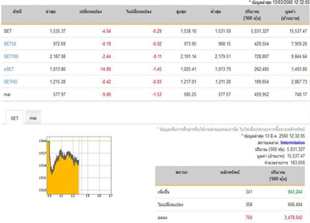The height and width of the screenshot is (223, 310).
Task: Click SET total volume 5,031,327 in table
Action: point(260,31)
